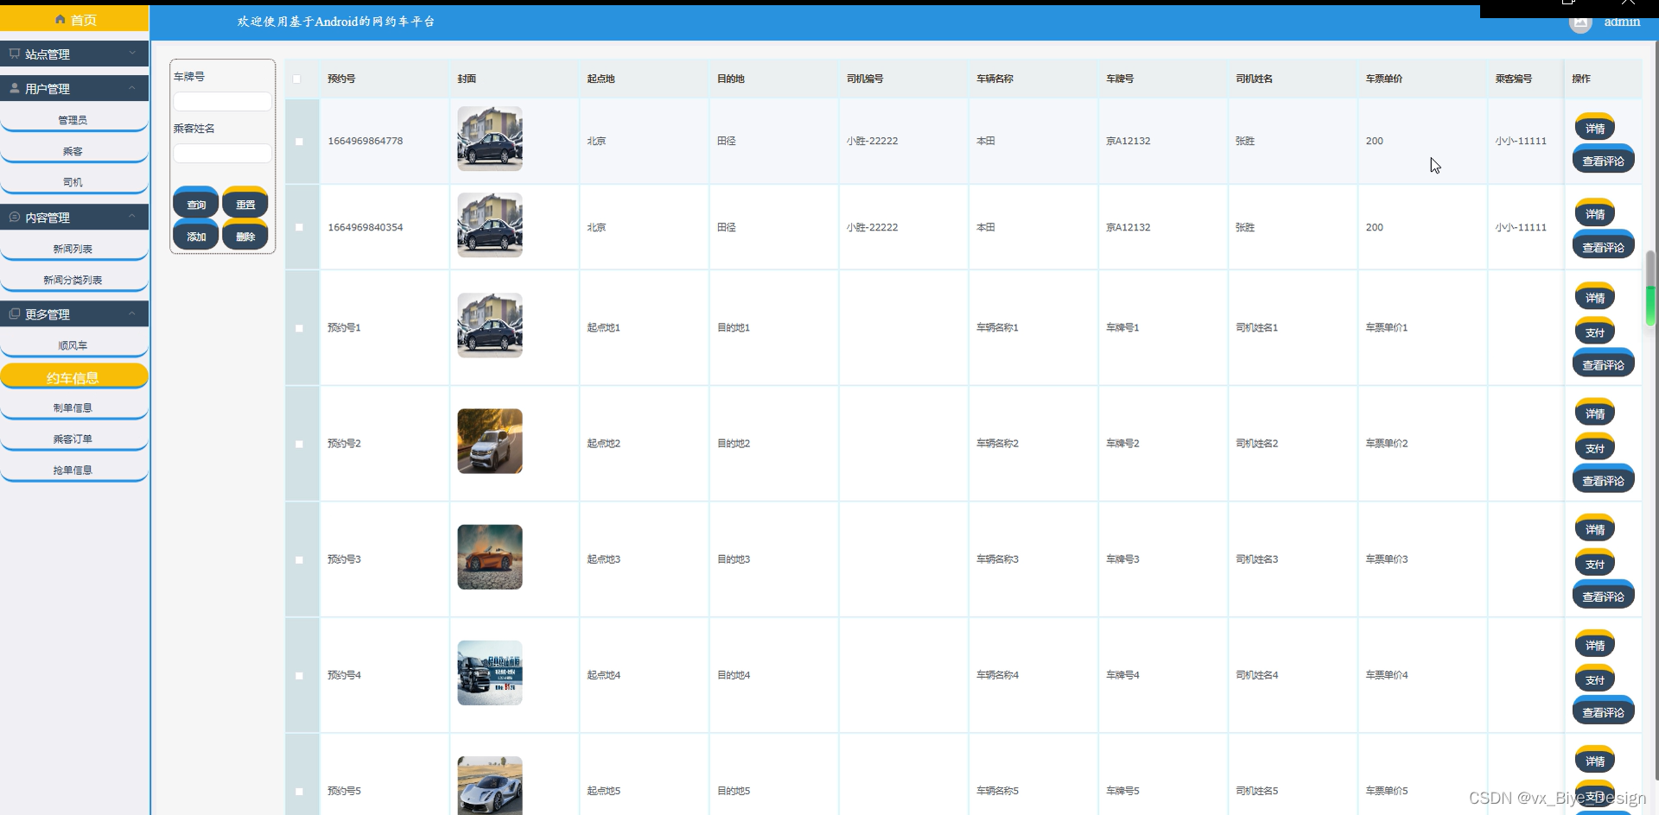Go to 顺风车 menu item
The width and height of the screenshot is (1659, 815).
point(73,345)
